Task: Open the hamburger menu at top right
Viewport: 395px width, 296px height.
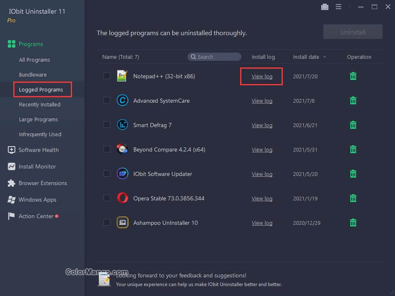Action: pos(339,7)
